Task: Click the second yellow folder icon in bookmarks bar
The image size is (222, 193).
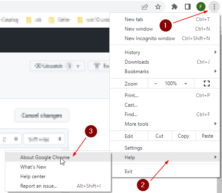Action: pos(51,20)
